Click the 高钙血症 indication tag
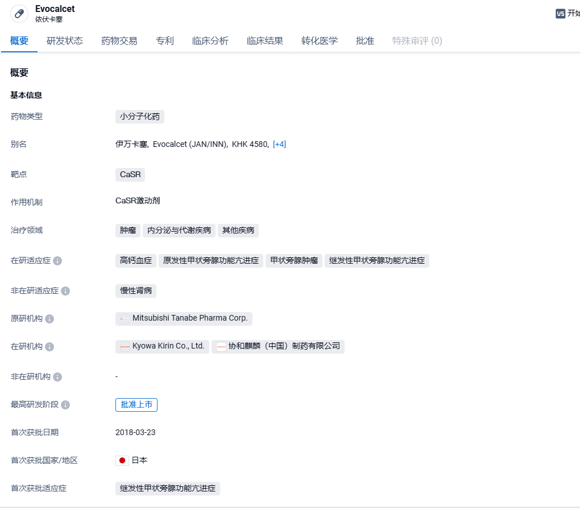The width and height of the screenshot is (580, 508). [x=136, y=261]
